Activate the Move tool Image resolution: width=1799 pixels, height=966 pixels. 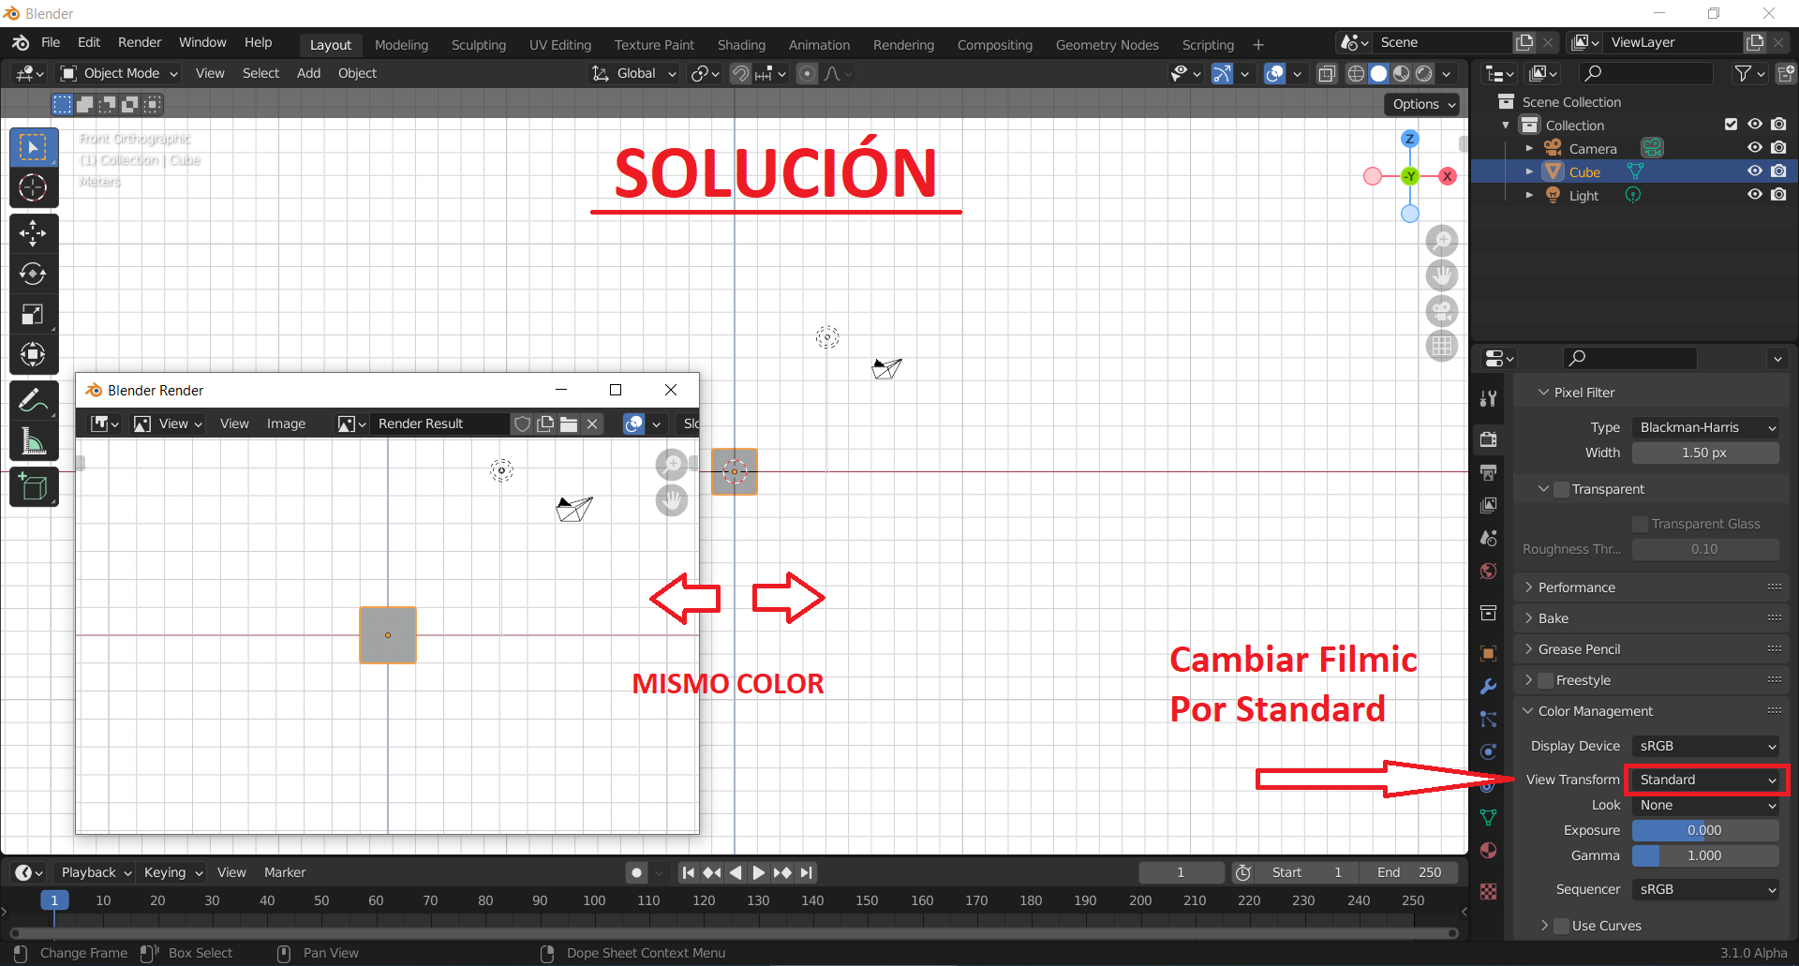[33, 233]
